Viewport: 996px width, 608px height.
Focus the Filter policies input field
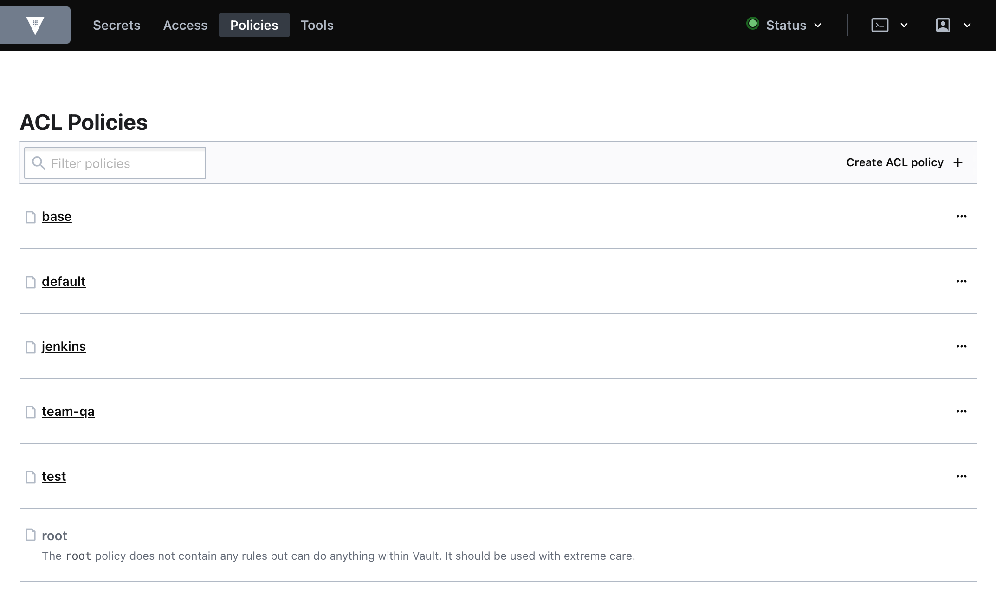[115, 163]
